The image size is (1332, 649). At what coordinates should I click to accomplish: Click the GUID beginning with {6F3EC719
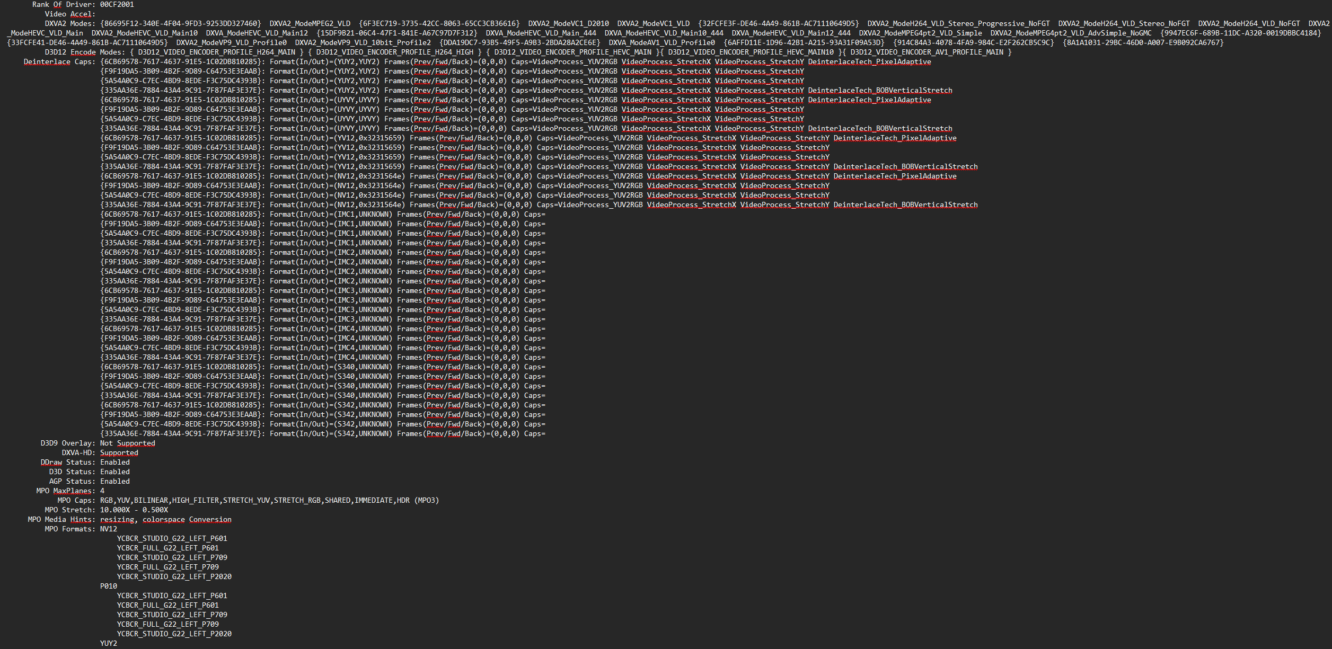point(439,23)
